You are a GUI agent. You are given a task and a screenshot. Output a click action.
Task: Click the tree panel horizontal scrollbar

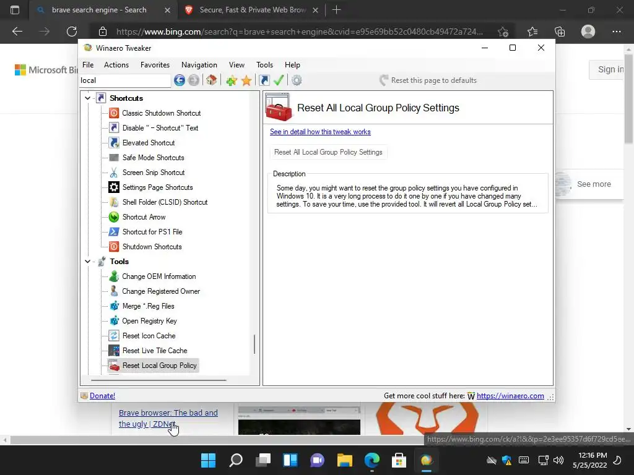[x=158, y=380]
